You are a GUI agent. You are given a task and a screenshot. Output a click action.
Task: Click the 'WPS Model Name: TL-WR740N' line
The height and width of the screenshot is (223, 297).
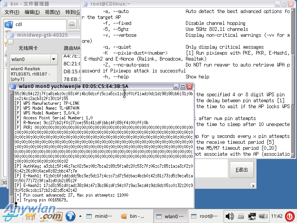[47, 108]
